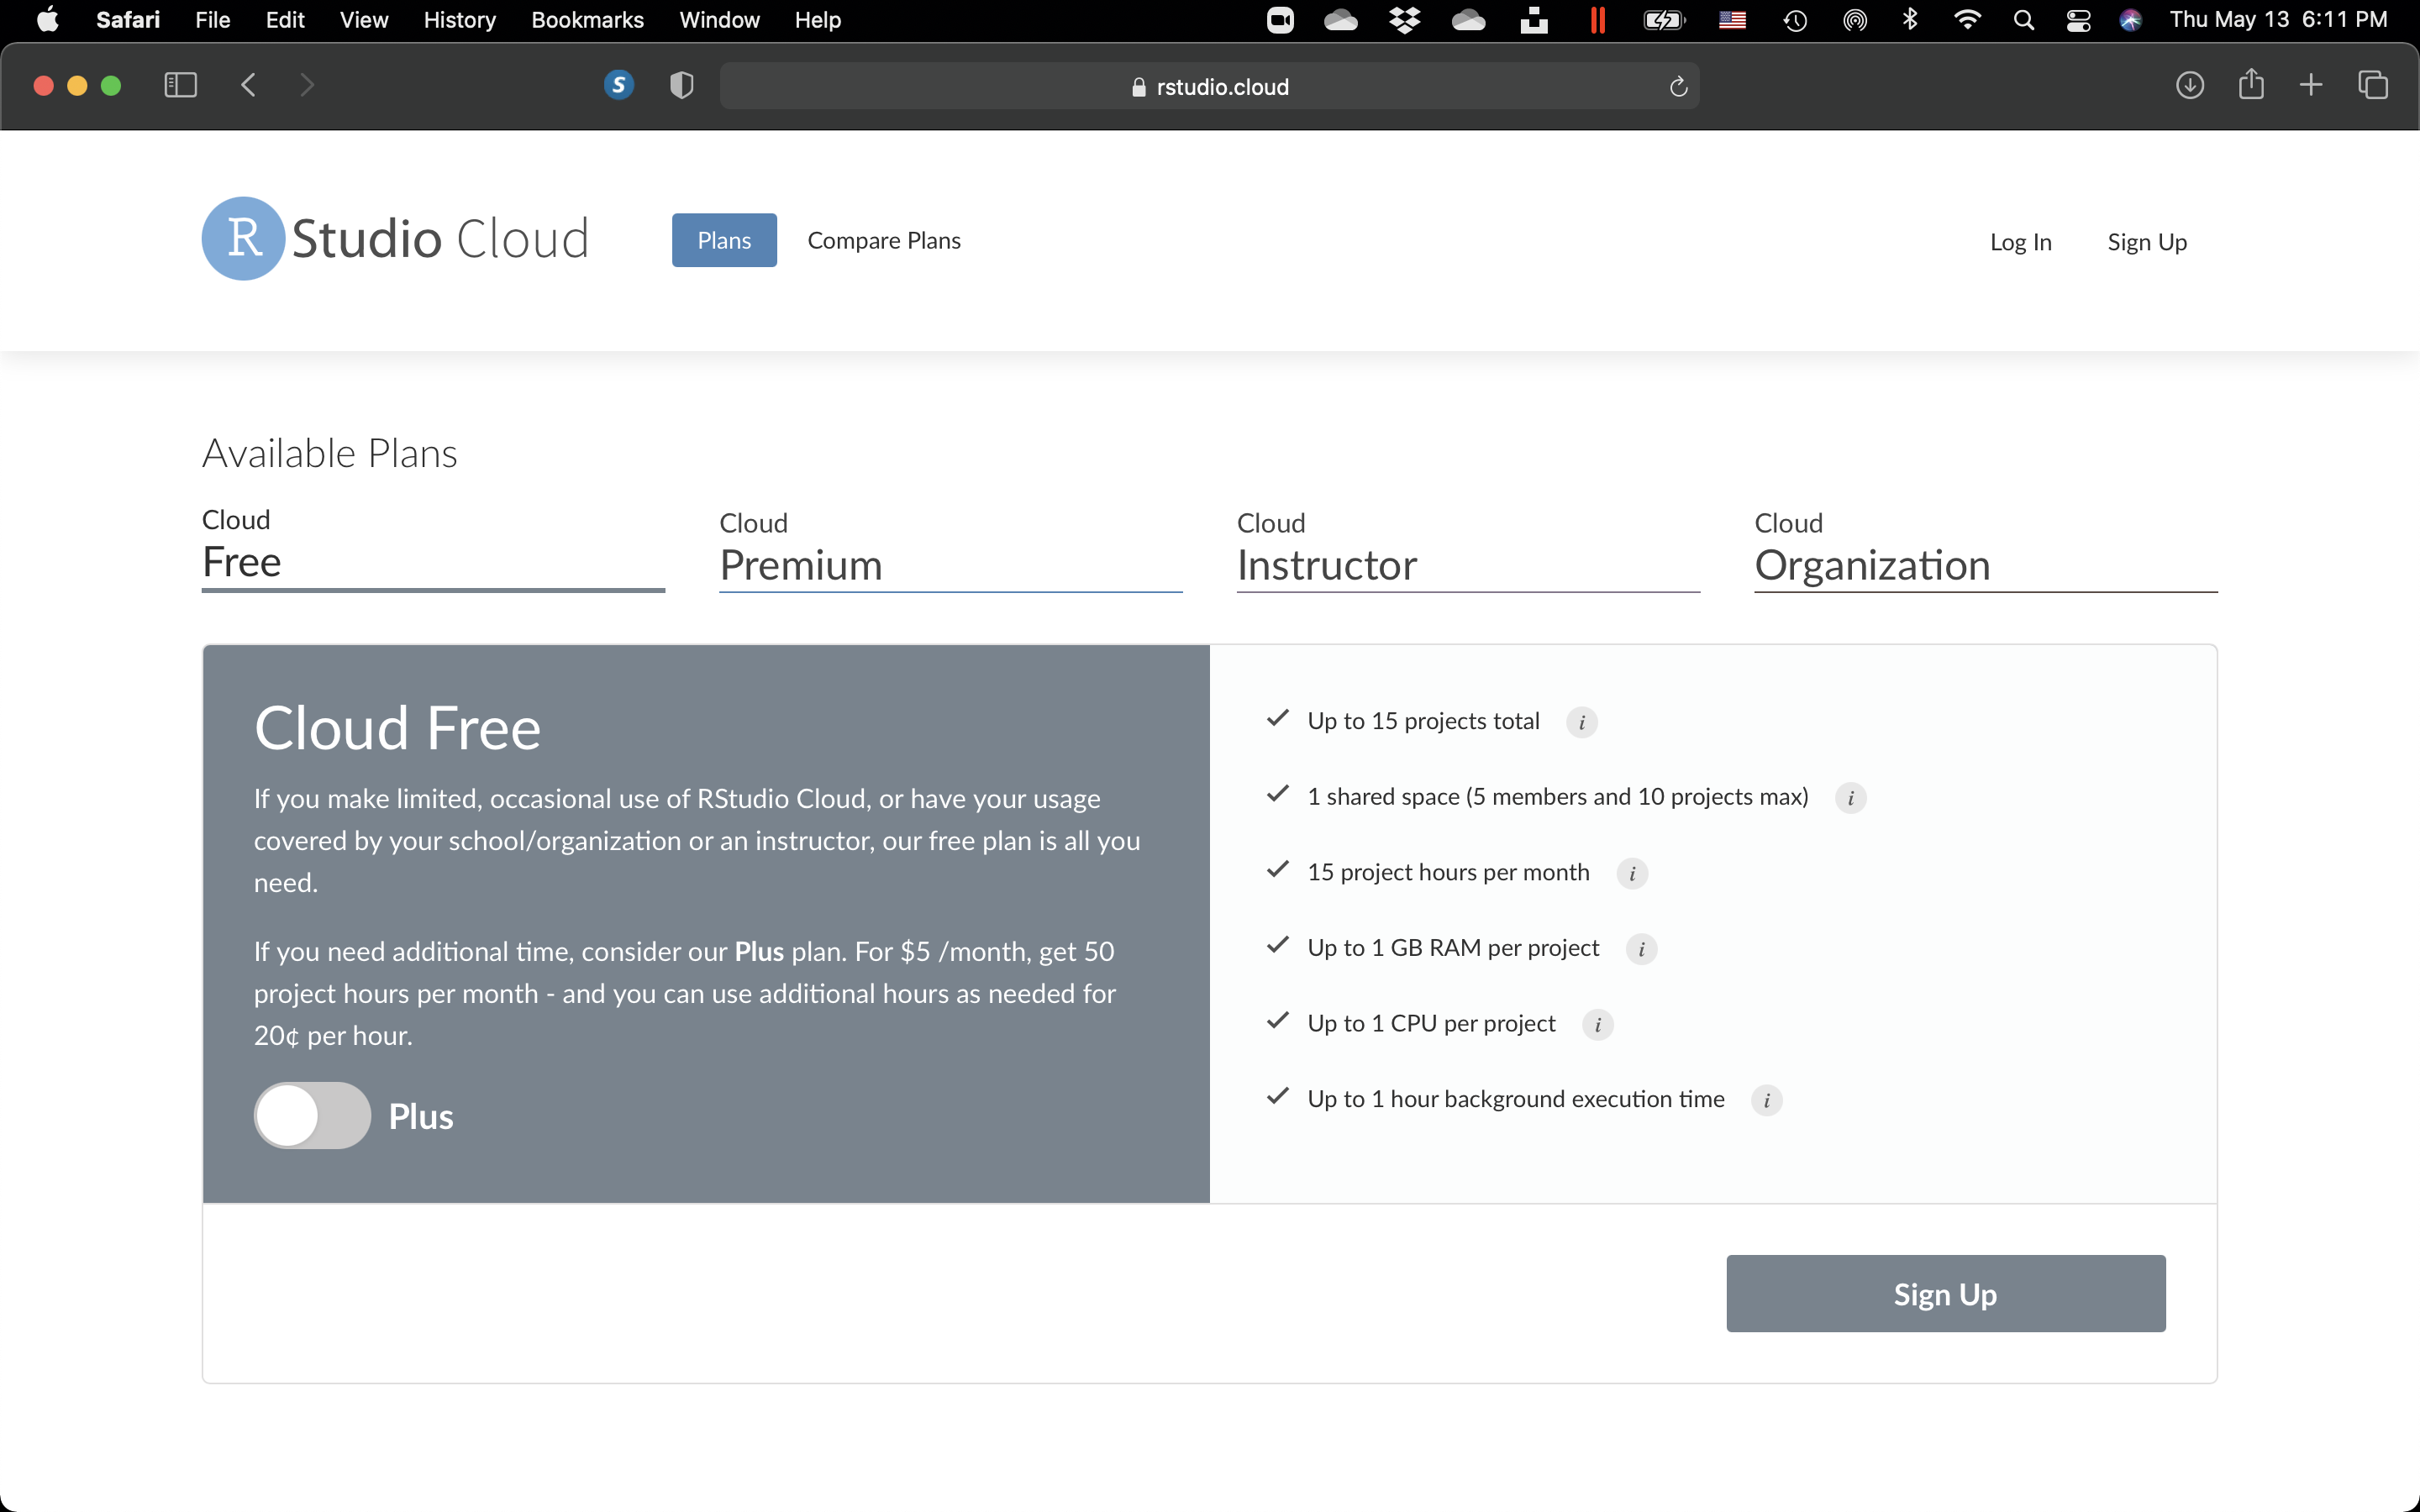
Task: Open the Apple menu
Action: point(47,20)
